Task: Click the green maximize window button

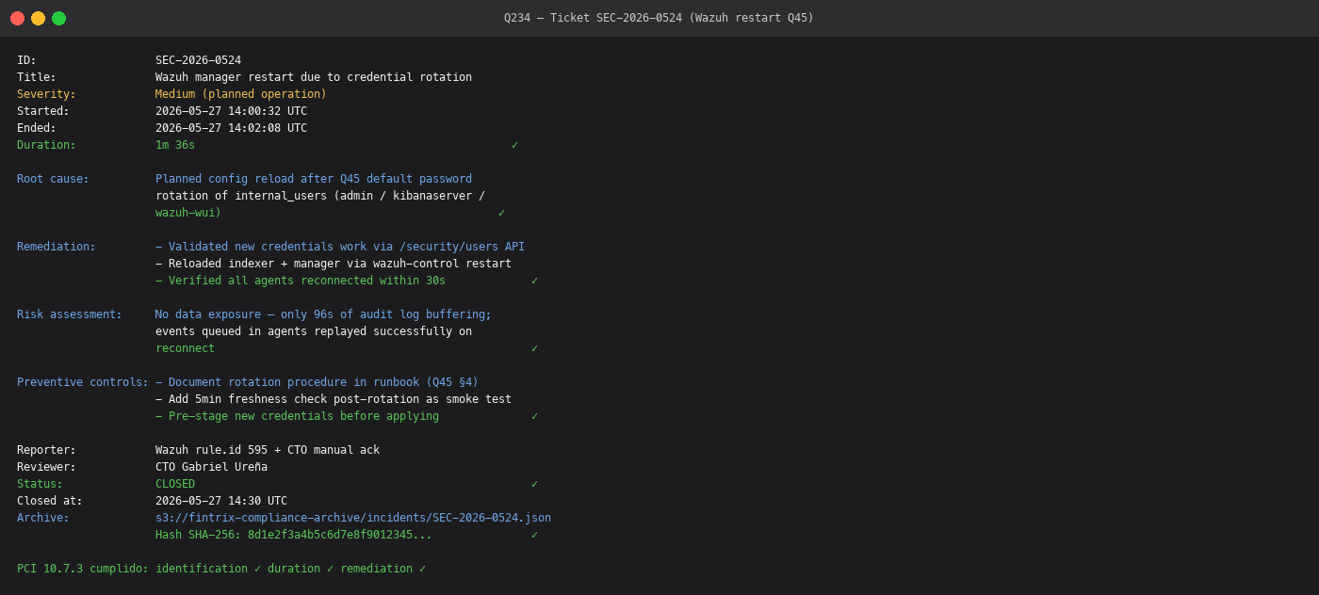Action: (x=58, y=18)
